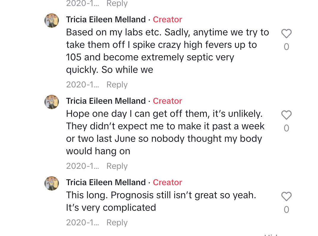Click the topmost partially visible Reply link
Viewport: 318px width, 236px height.
(x=117, y=4)
